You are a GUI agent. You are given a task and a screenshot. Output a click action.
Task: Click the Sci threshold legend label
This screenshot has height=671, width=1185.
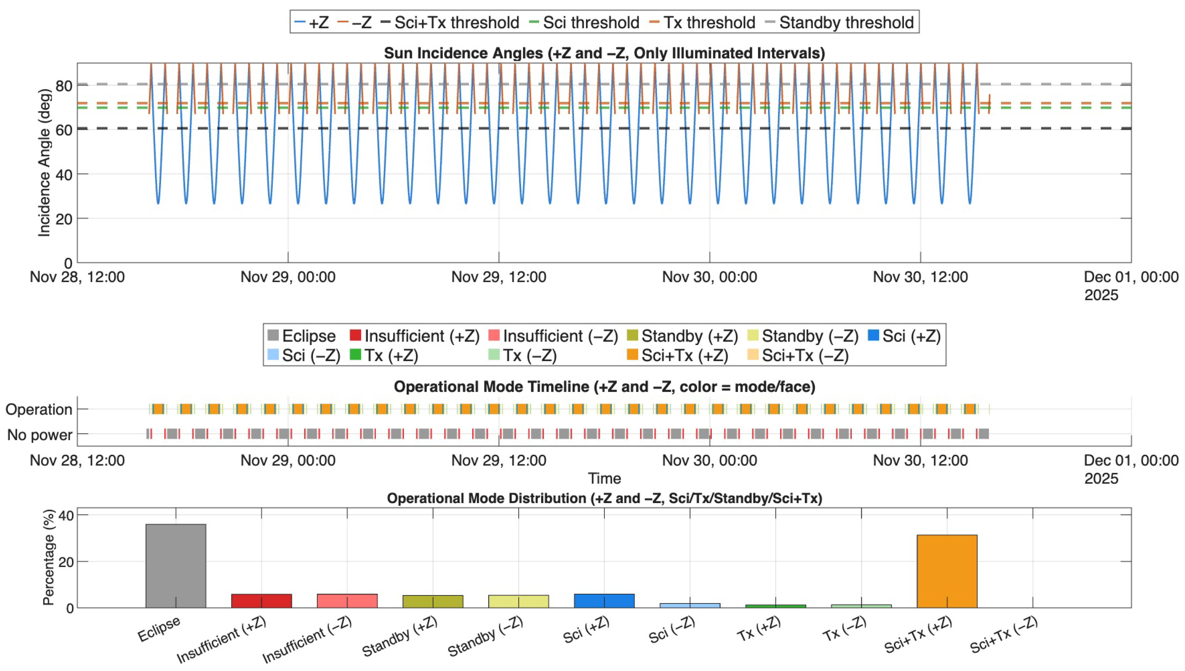[x=591, y=22]
